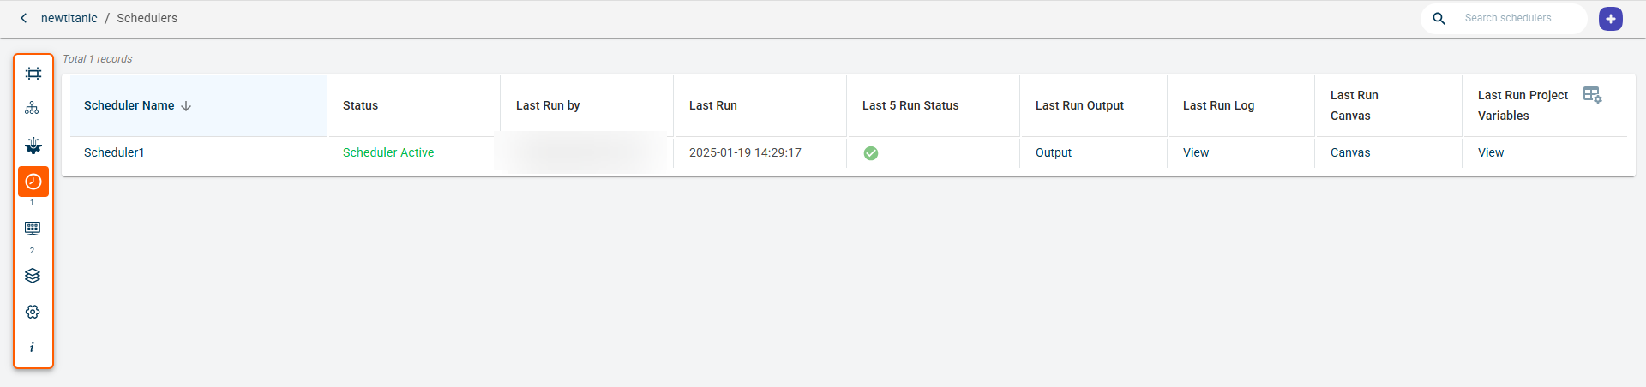The height and width of the screenshot is (387, 1646).
Task: Click the add scheduler plus button
Action: point(1610,19)
